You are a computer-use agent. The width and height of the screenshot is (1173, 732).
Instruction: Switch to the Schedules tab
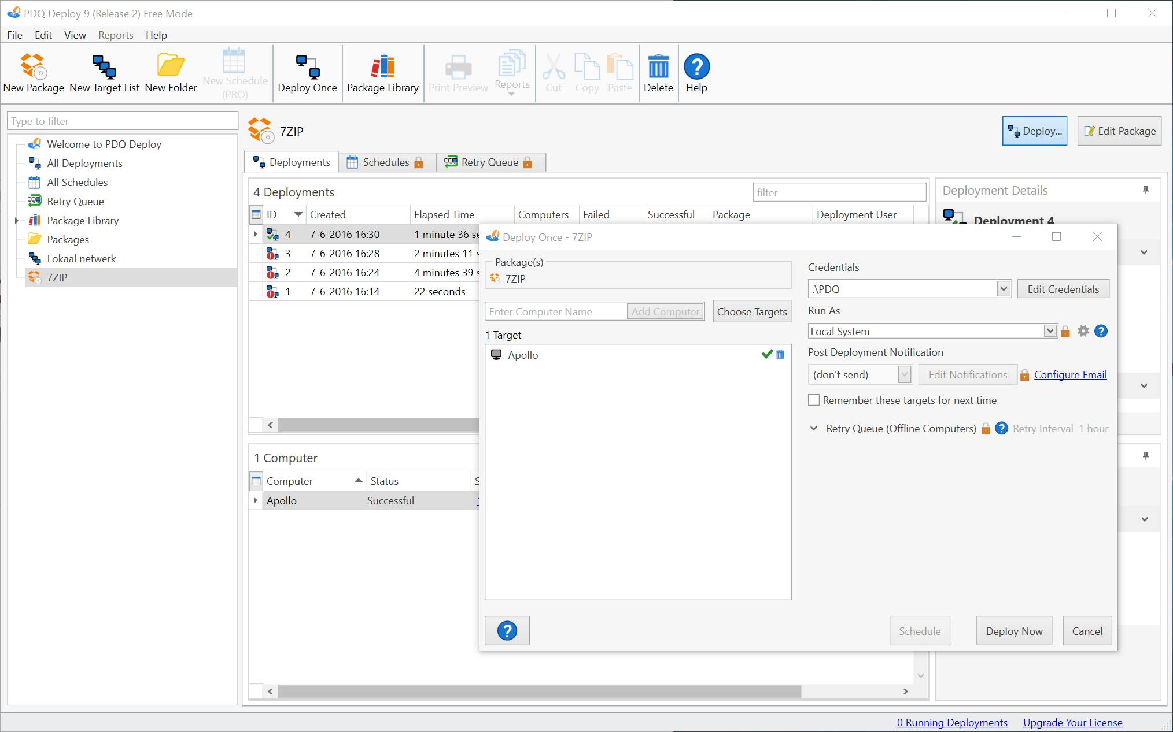click(x=385, y=162)
